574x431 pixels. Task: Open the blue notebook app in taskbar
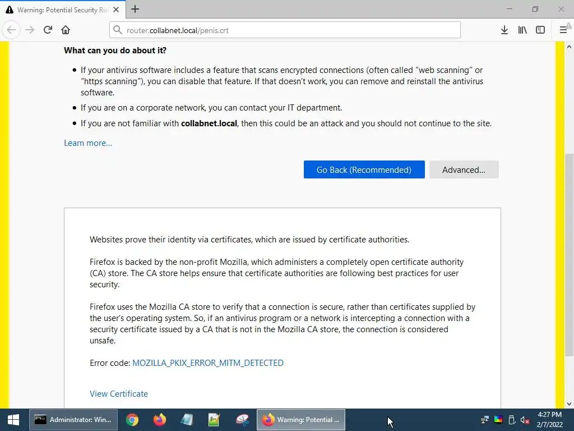[187, 420]
